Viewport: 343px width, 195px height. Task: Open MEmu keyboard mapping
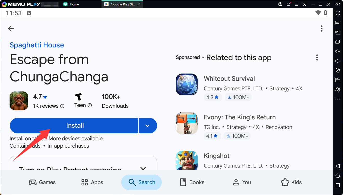pos(338,23)
